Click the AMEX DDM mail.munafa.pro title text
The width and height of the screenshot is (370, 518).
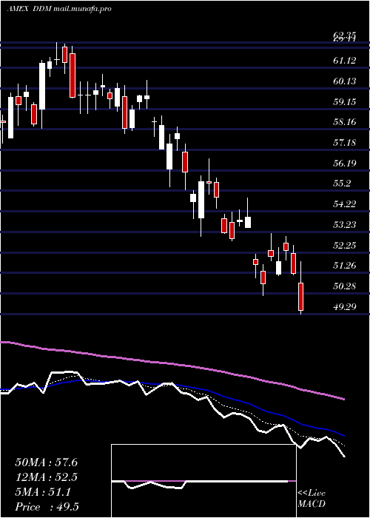point(59,9)
